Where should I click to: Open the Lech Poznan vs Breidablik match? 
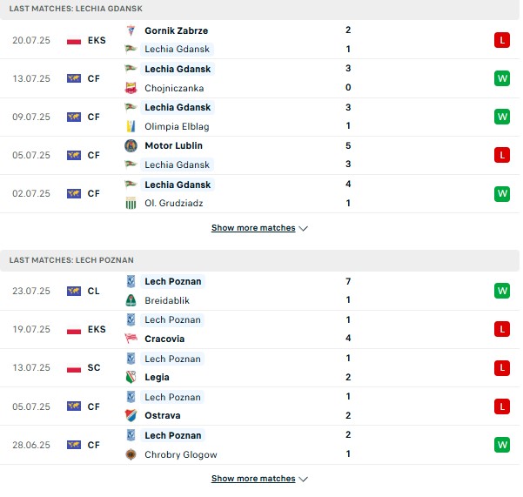(x=259, y=291)
